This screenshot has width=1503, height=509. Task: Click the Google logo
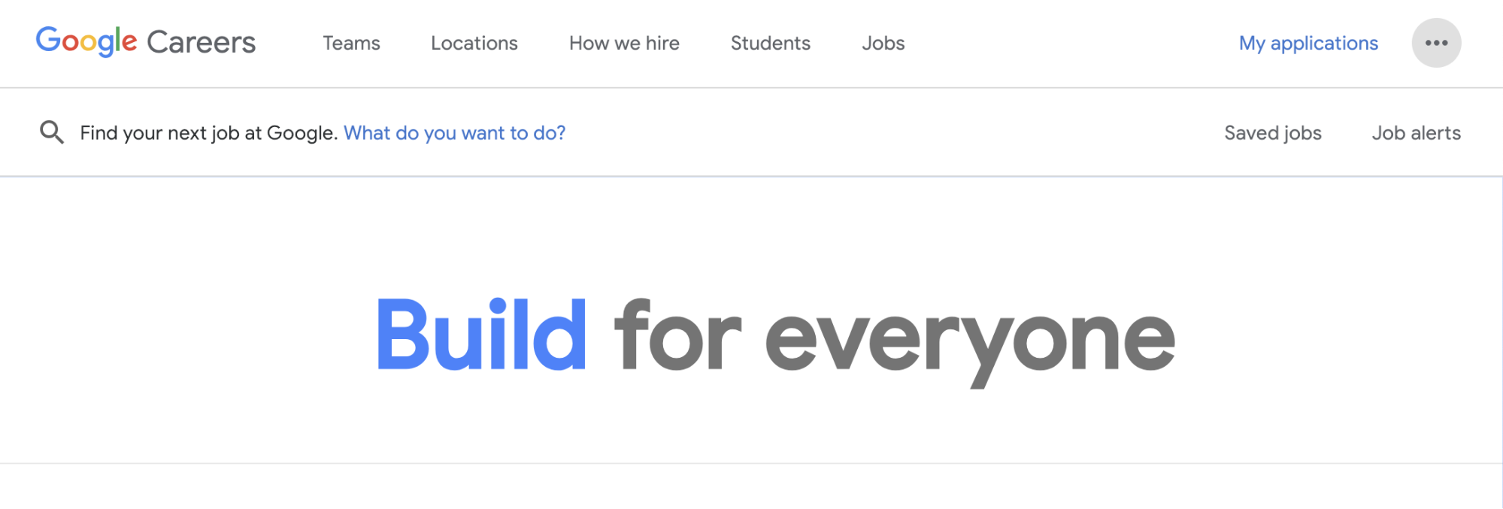pos(86,41)
